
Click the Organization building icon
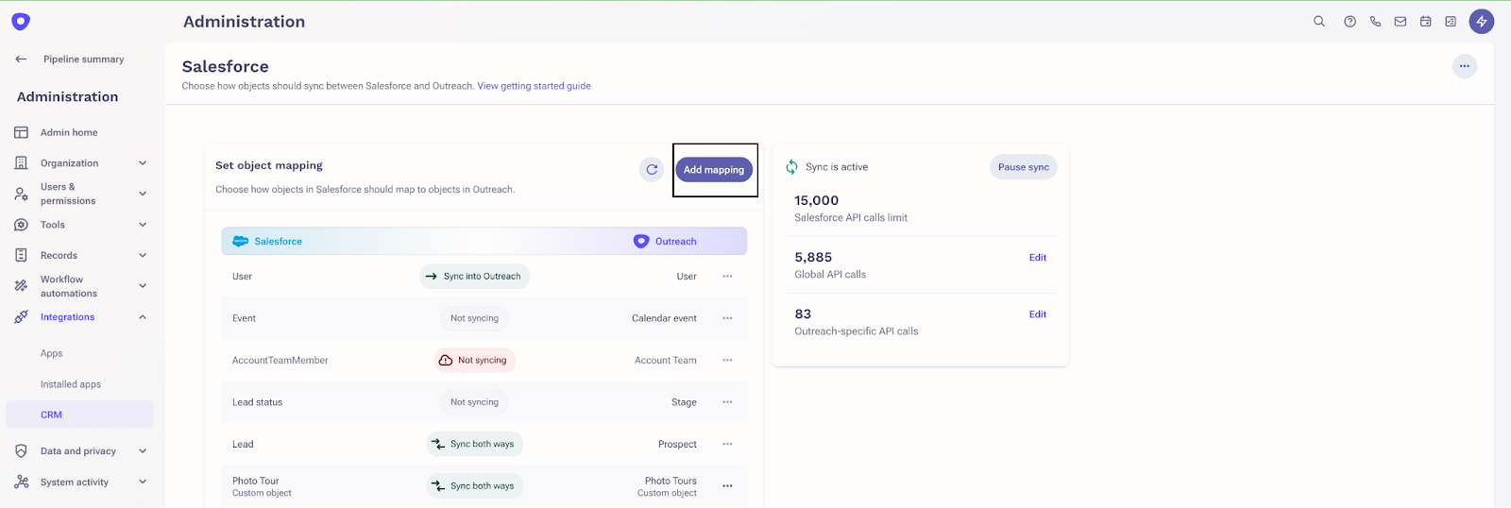(x=21, y=163)
